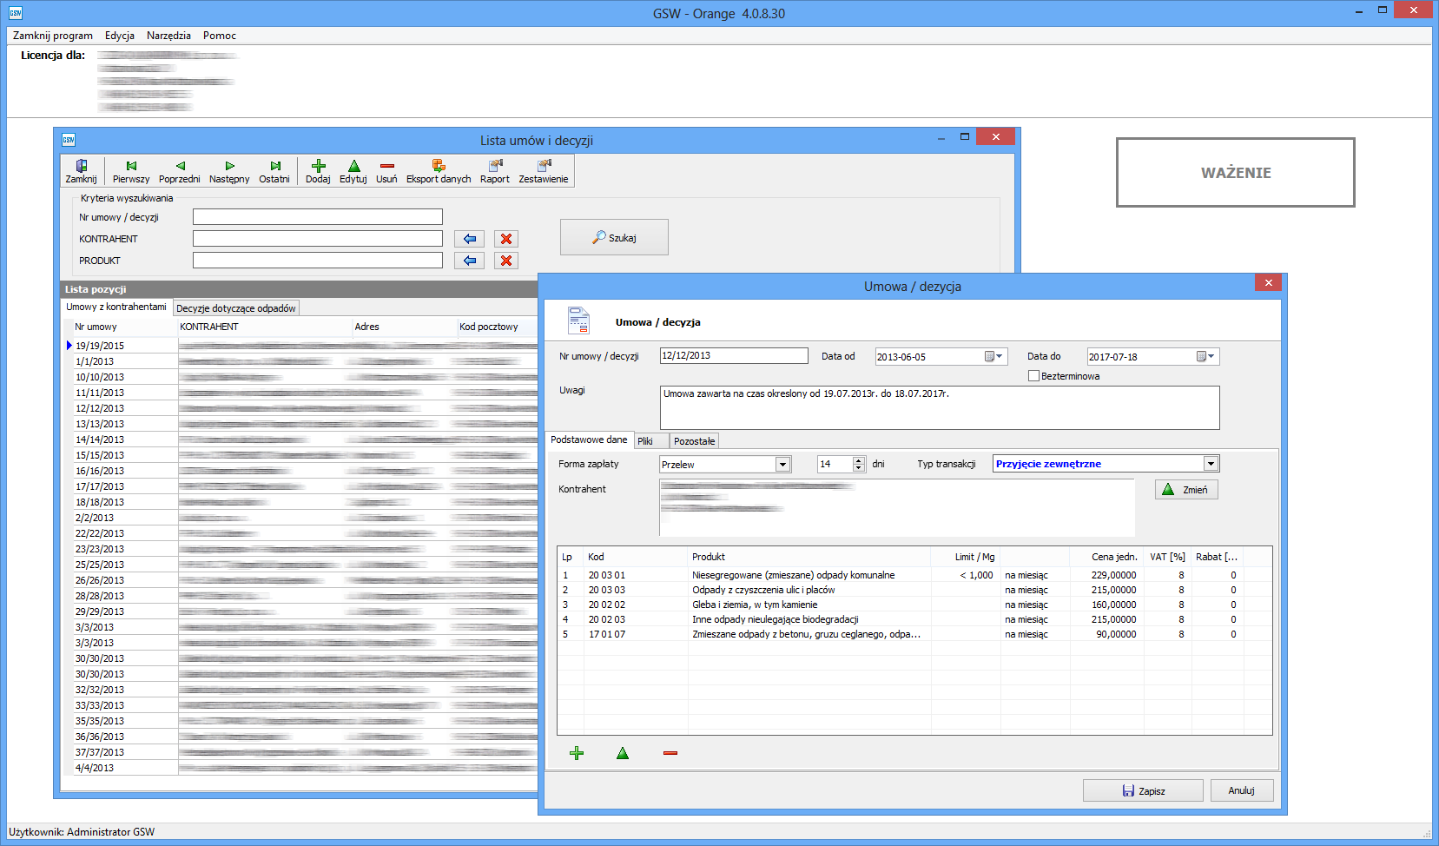Viewport: 1439px width, 846px height.
Task: Switch to the Pozostałe tab
Action: (694, 441)
